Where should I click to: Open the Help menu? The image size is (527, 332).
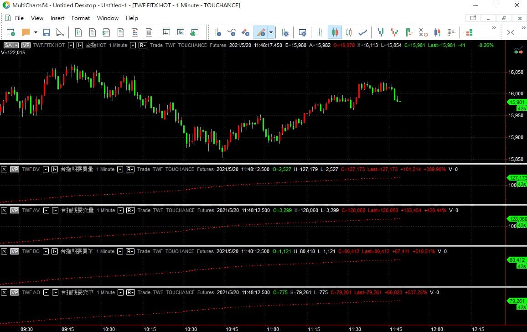coord(132,18)
